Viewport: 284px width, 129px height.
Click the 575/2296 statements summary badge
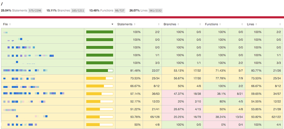35,11
